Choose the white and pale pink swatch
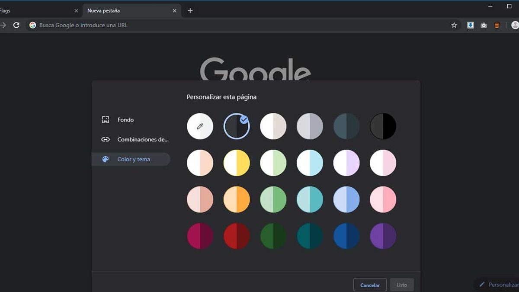The width and height of the screenshot is (519, 292). pyautogui.click(x=383, y=163)
